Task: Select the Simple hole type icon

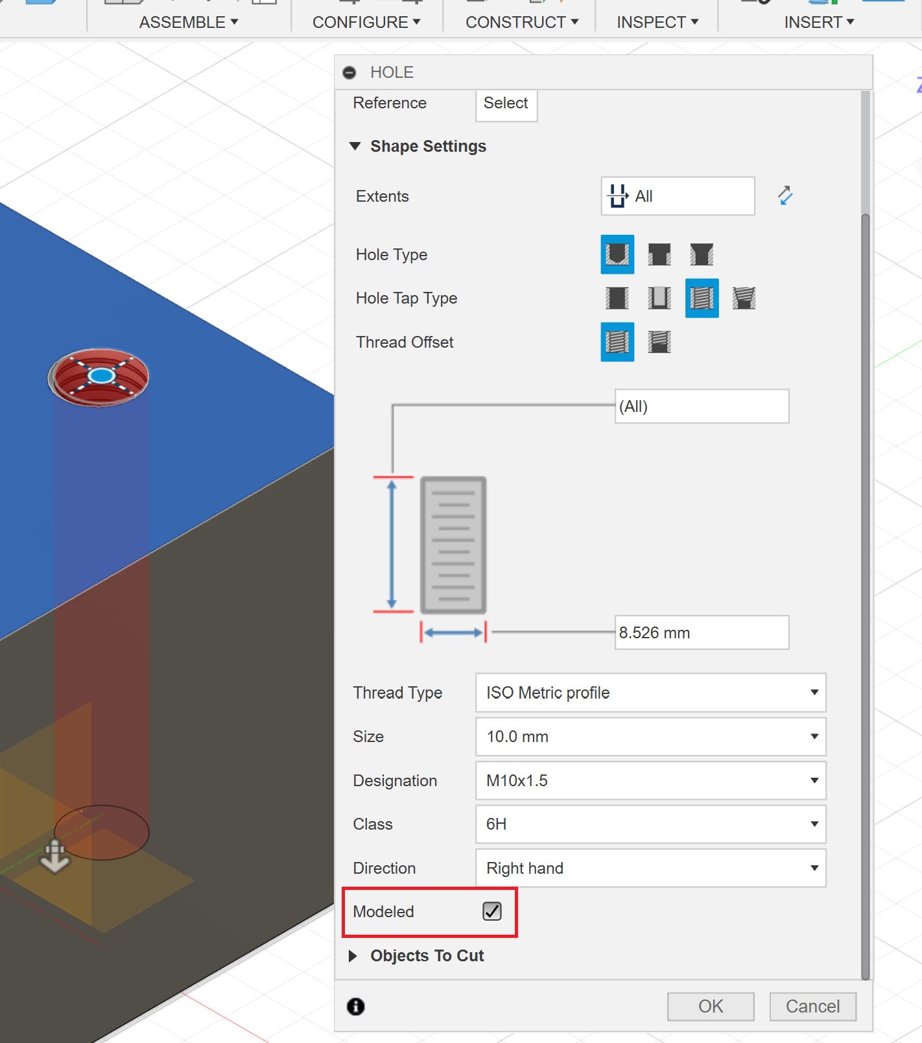Action: 617,254
